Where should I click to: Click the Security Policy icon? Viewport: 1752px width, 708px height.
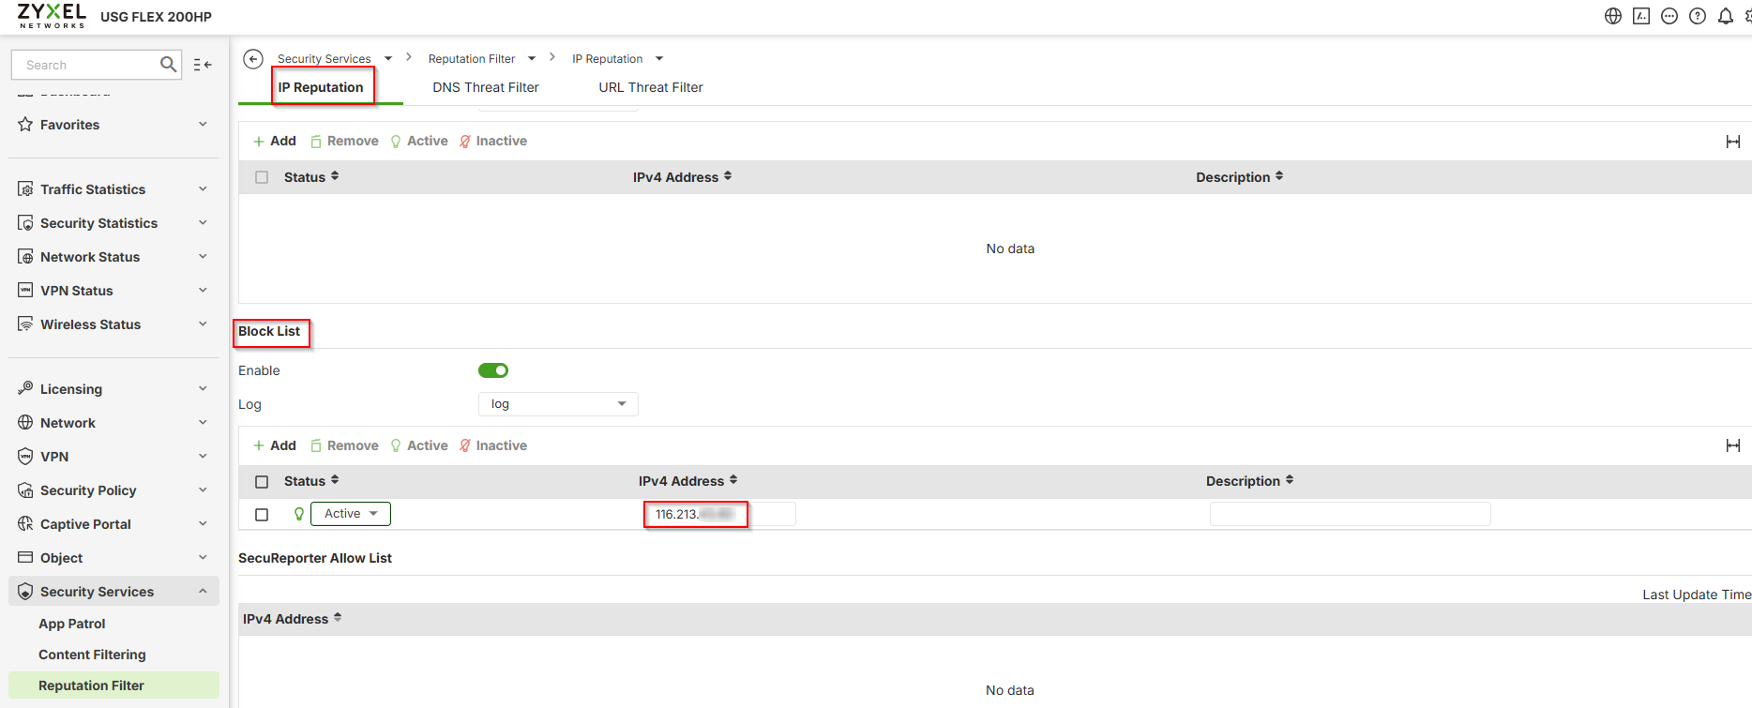25,490
